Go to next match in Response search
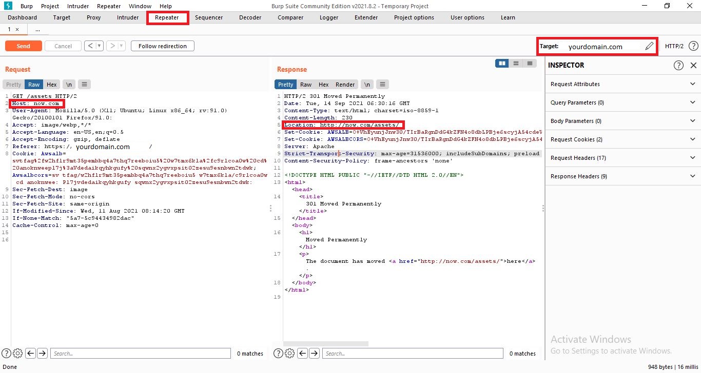This screenshot has width=701, height=373. point(314,353)
